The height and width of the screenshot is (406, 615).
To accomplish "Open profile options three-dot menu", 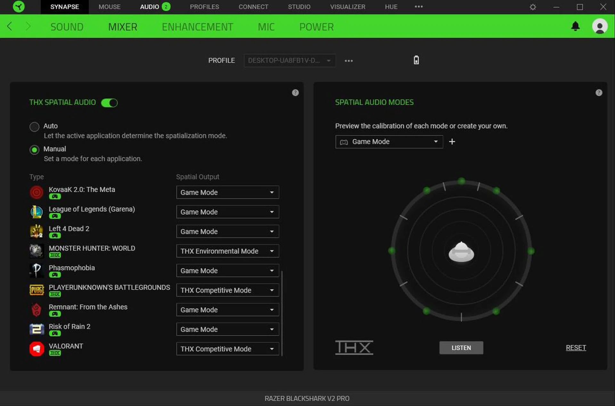I will 348,61.
